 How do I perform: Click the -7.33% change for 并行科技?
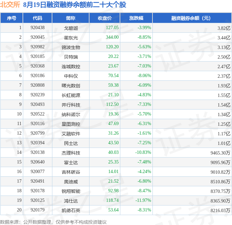coord(144,105)
